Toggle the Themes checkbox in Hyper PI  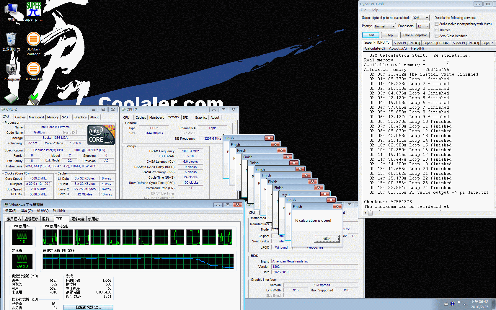tap(436, 30)
